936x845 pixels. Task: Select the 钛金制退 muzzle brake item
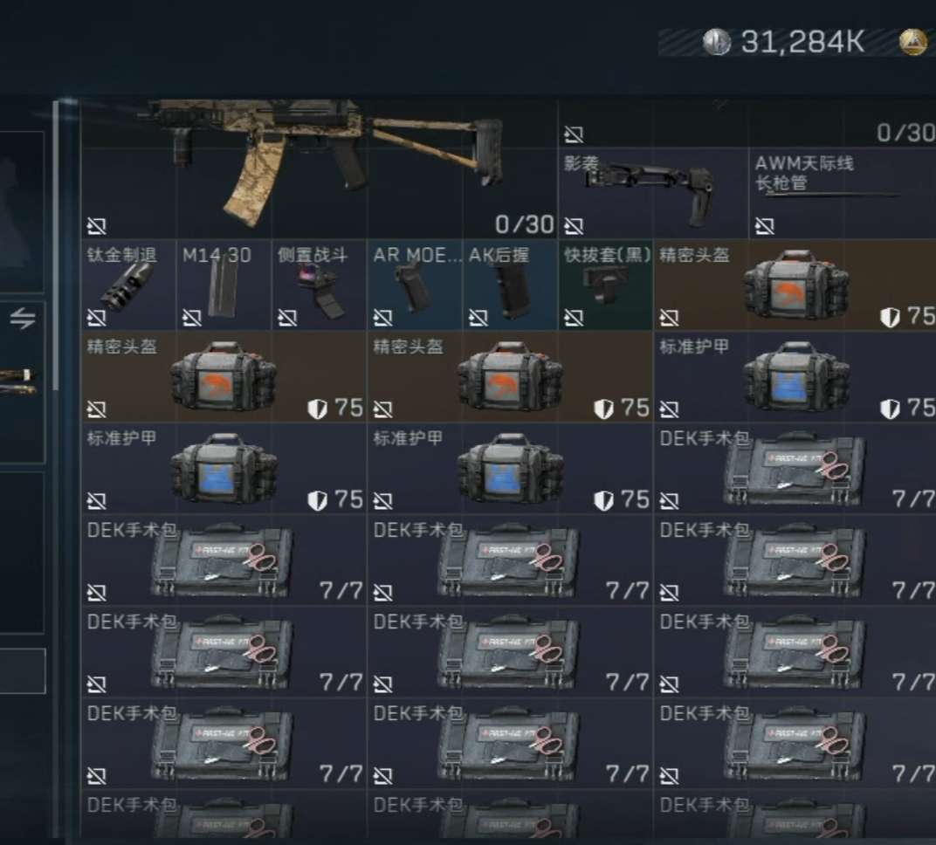pos(128,285)
